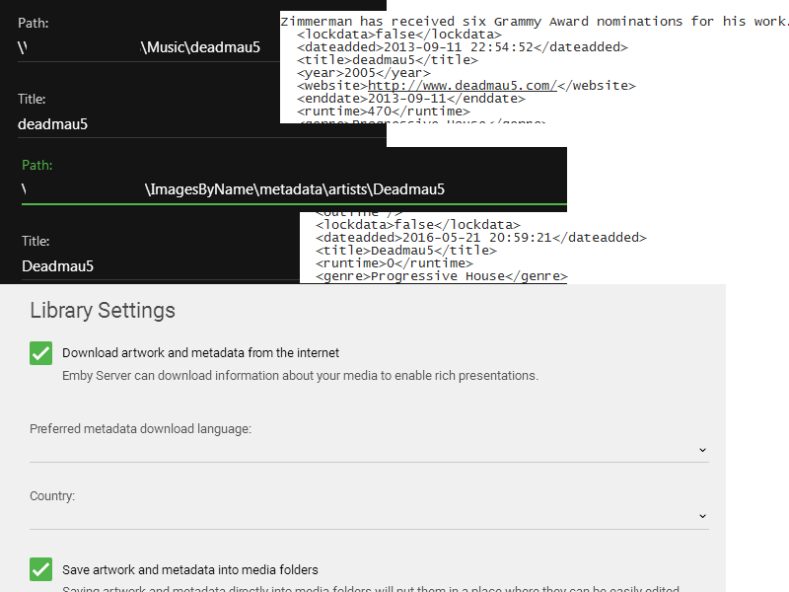Click the runtime 470 XML line
Viewport: 789px width, 592px height.
(383, 111)
